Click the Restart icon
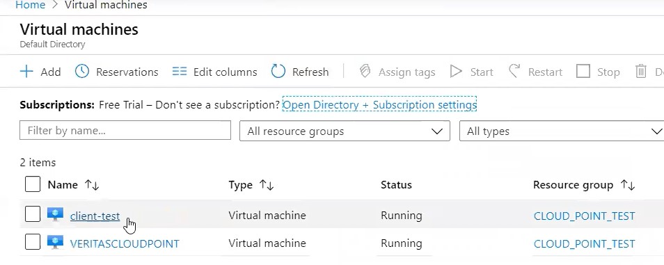 (514, 72)
